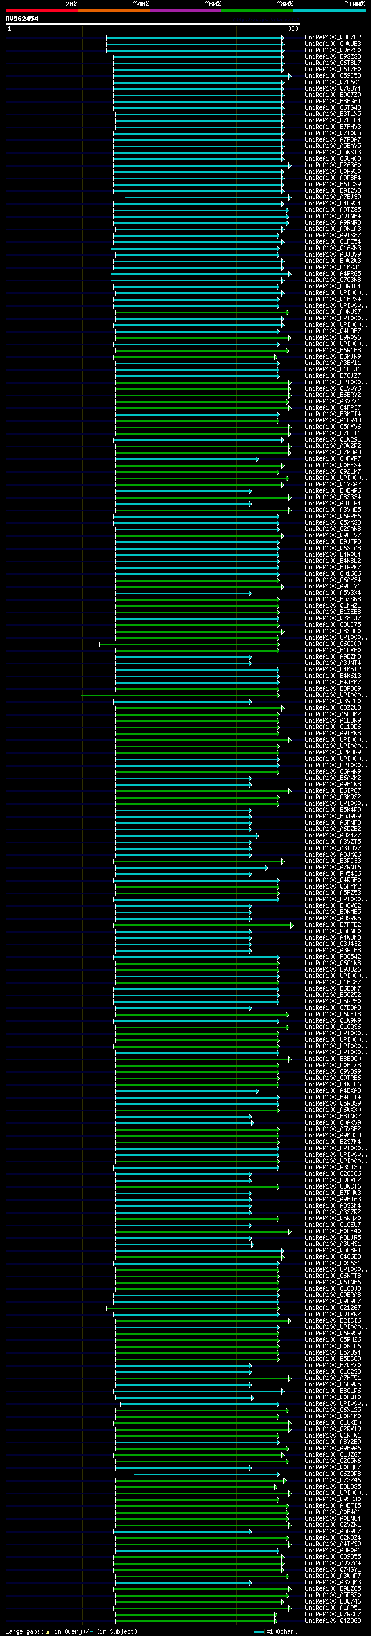This screenshot has height=1636, width=371.
Task: Select label UniRef100_Q1V0Y6
Action: (x=333, y=389)
